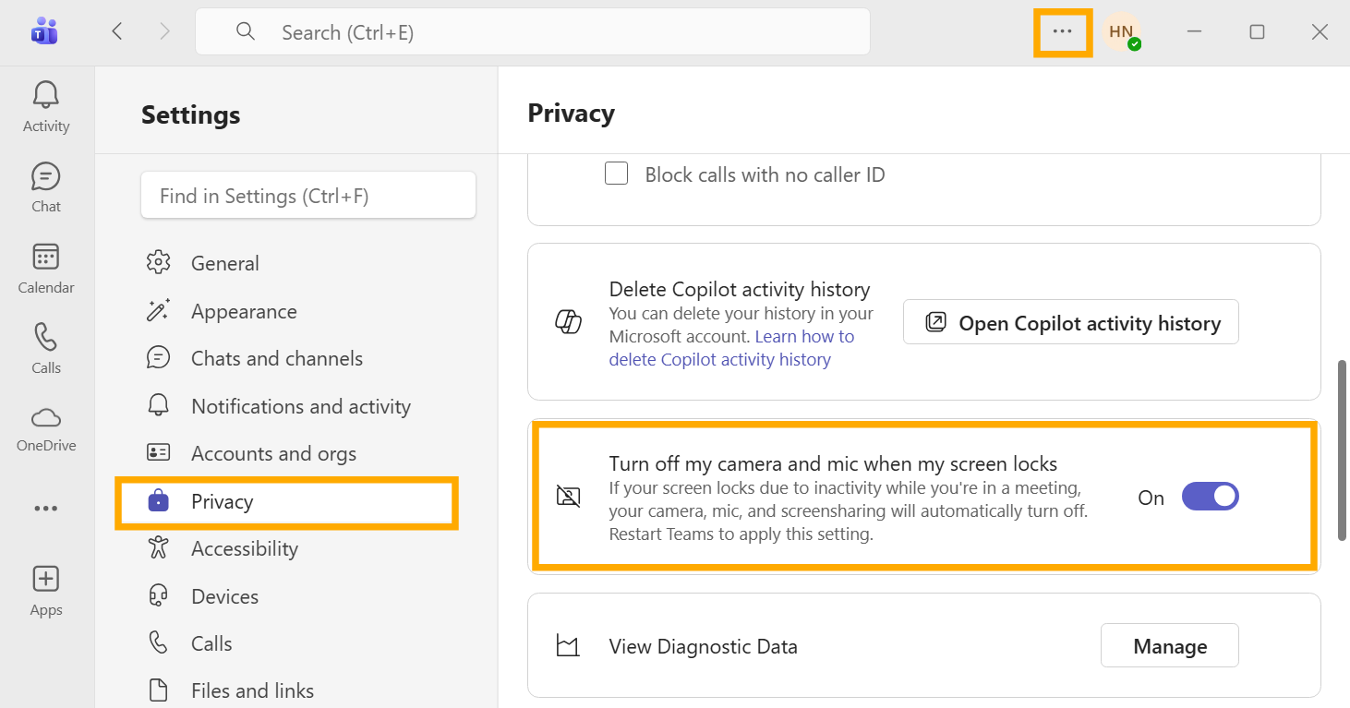Click the back navigation arrow

[x=117, y=32]
